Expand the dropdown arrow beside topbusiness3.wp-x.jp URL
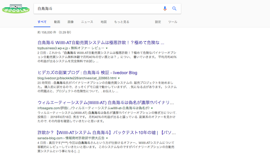Viewport: 270px width, 156px height. coord(107,48)
